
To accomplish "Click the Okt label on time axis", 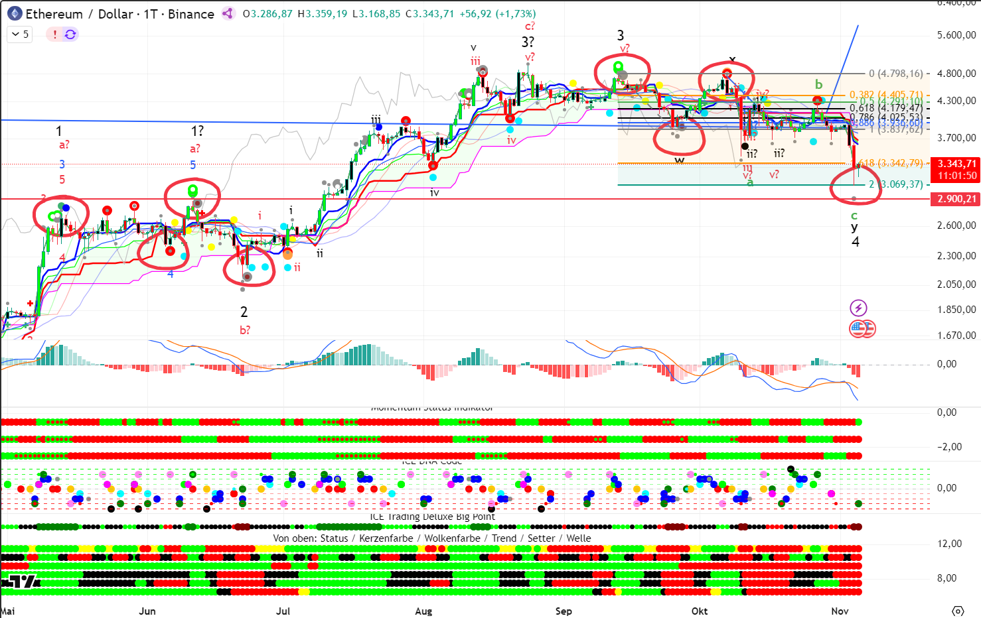I will (x=700, y=611).
